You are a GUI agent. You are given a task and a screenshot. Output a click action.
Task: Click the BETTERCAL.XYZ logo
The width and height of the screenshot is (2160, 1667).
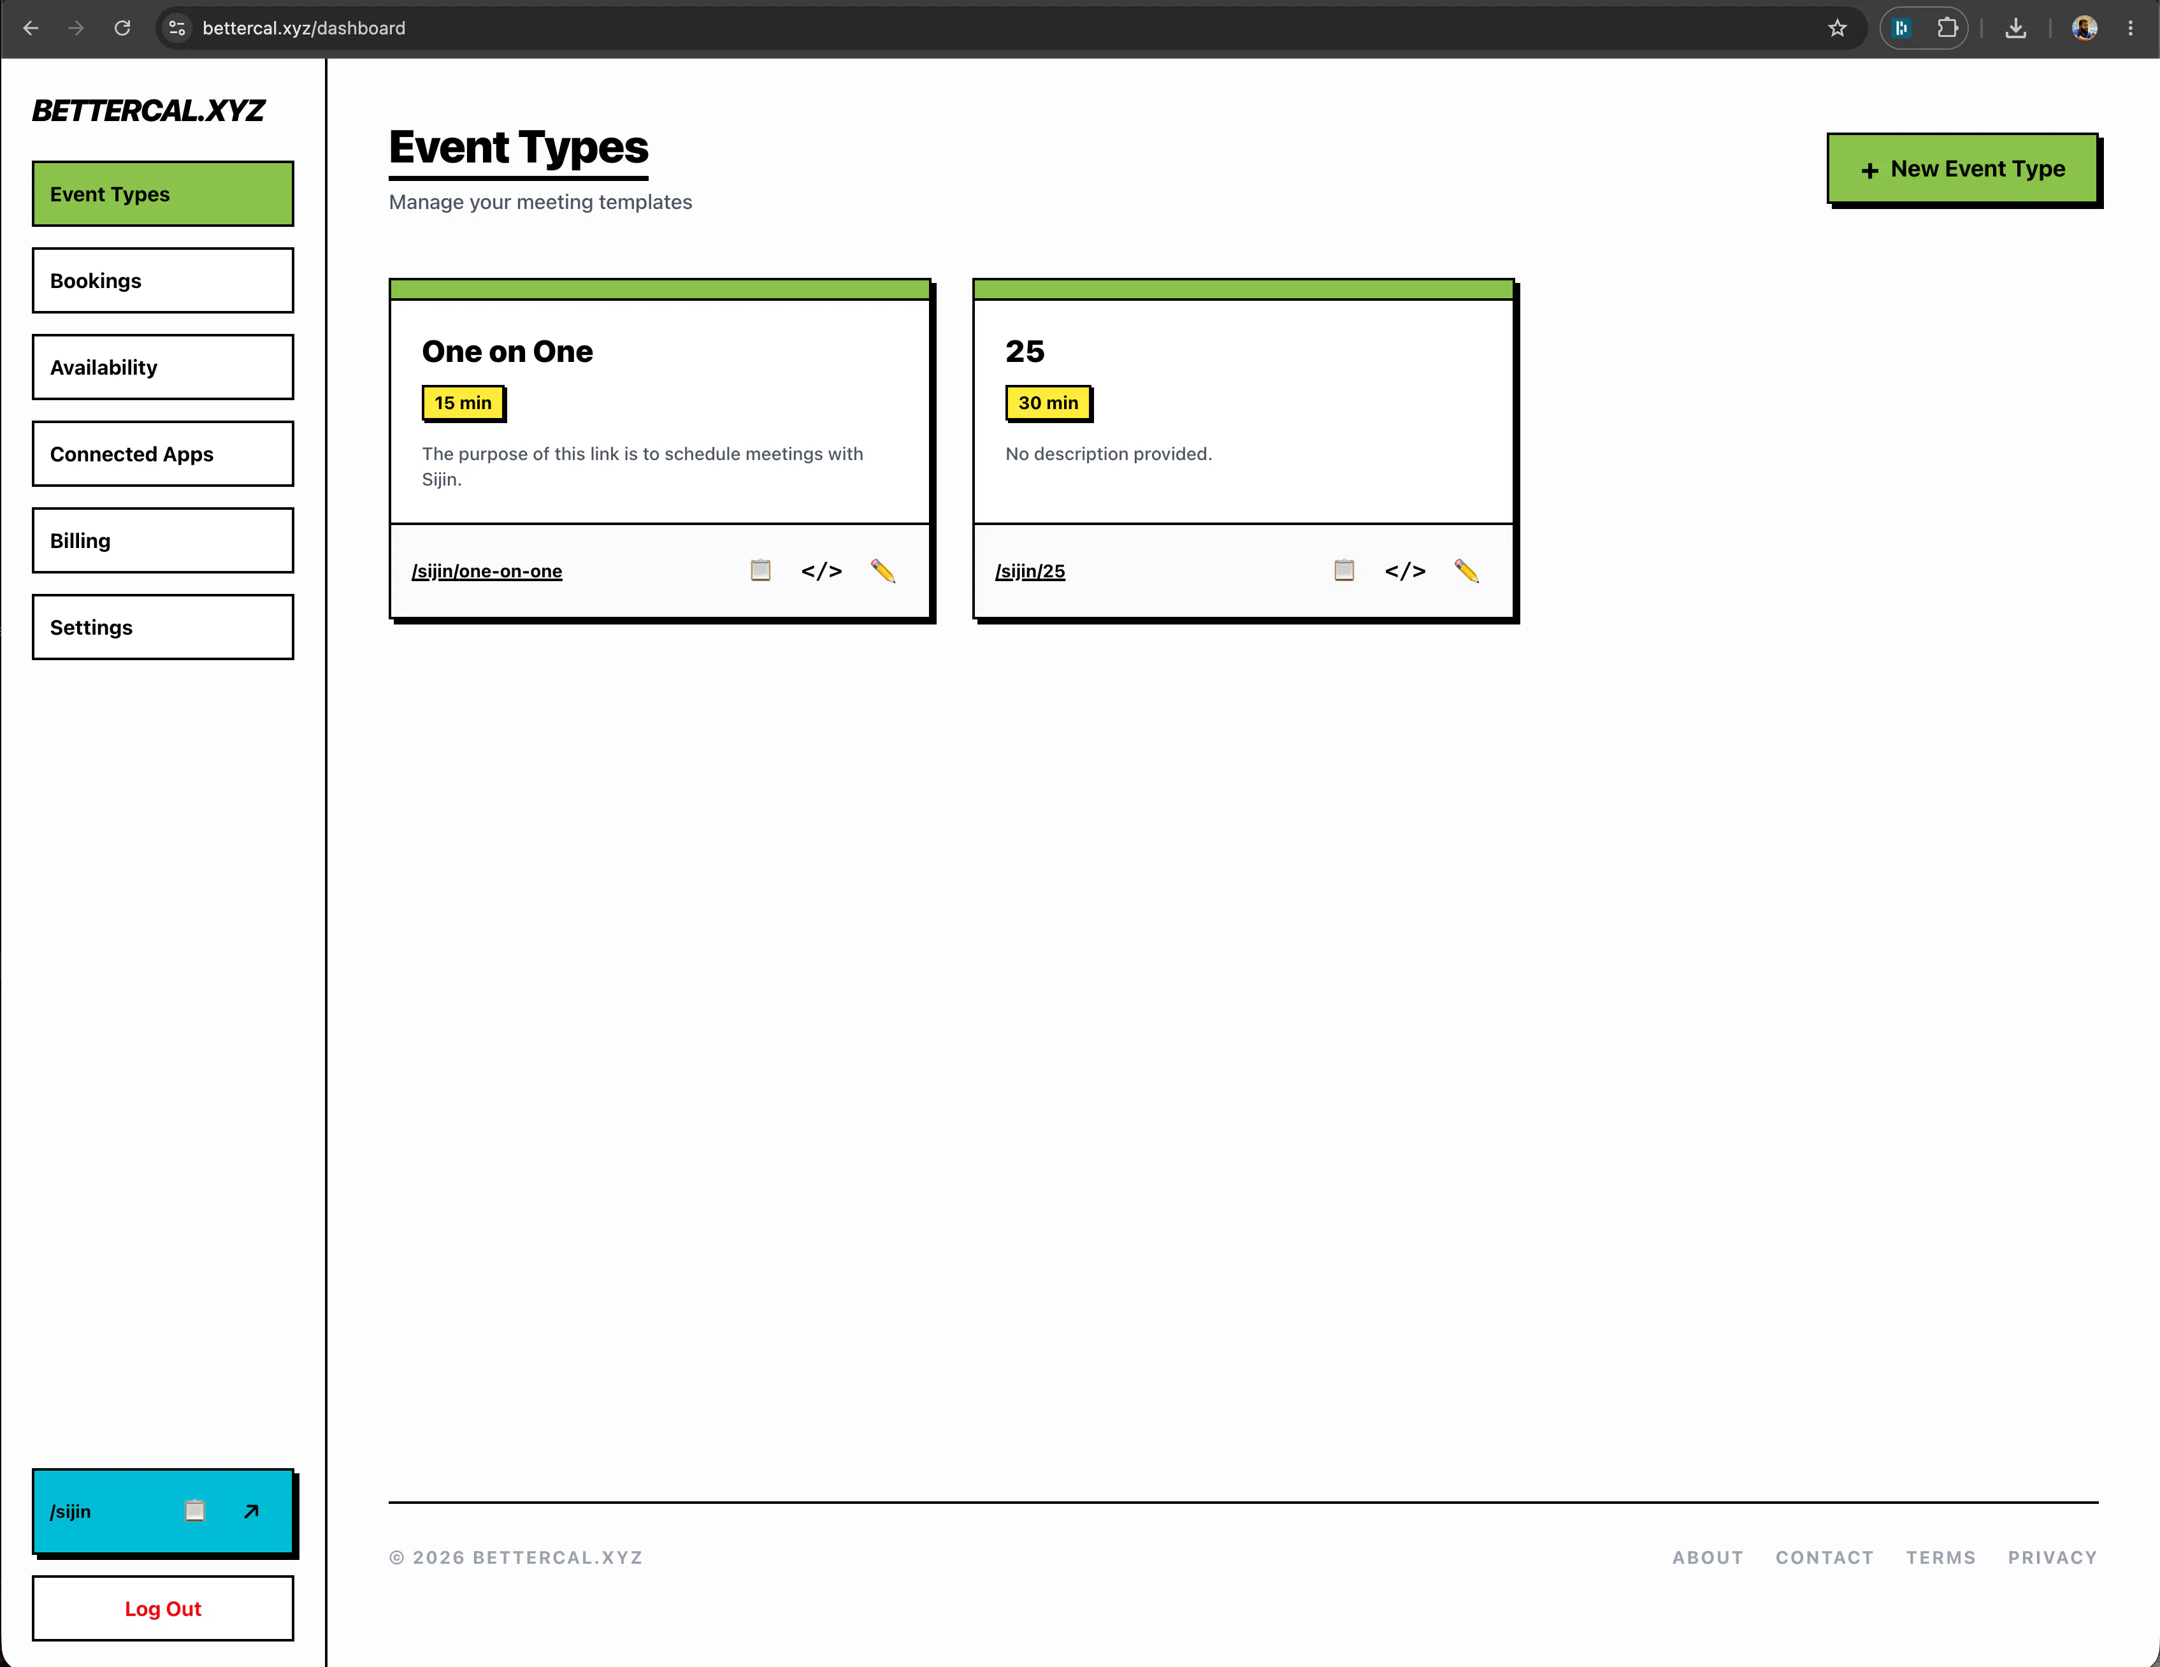point(148,110)
